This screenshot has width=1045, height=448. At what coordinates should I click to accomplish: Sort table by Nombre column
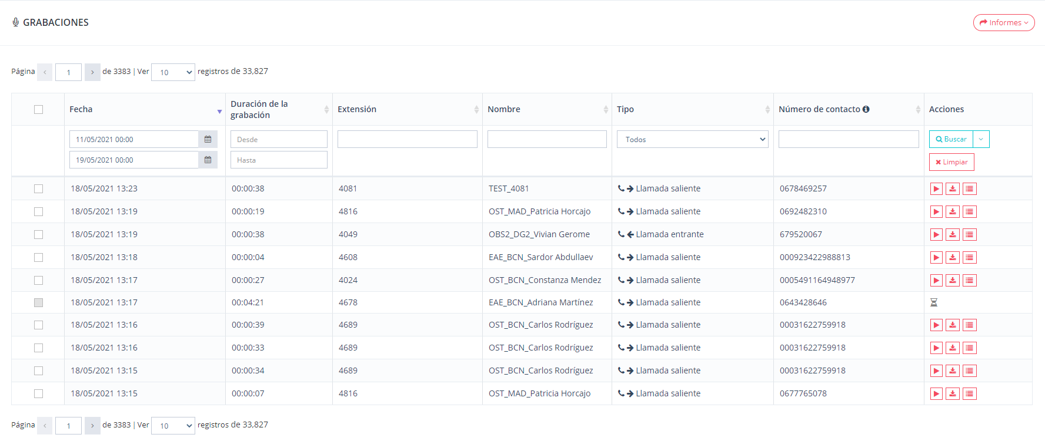pos(547,109)
